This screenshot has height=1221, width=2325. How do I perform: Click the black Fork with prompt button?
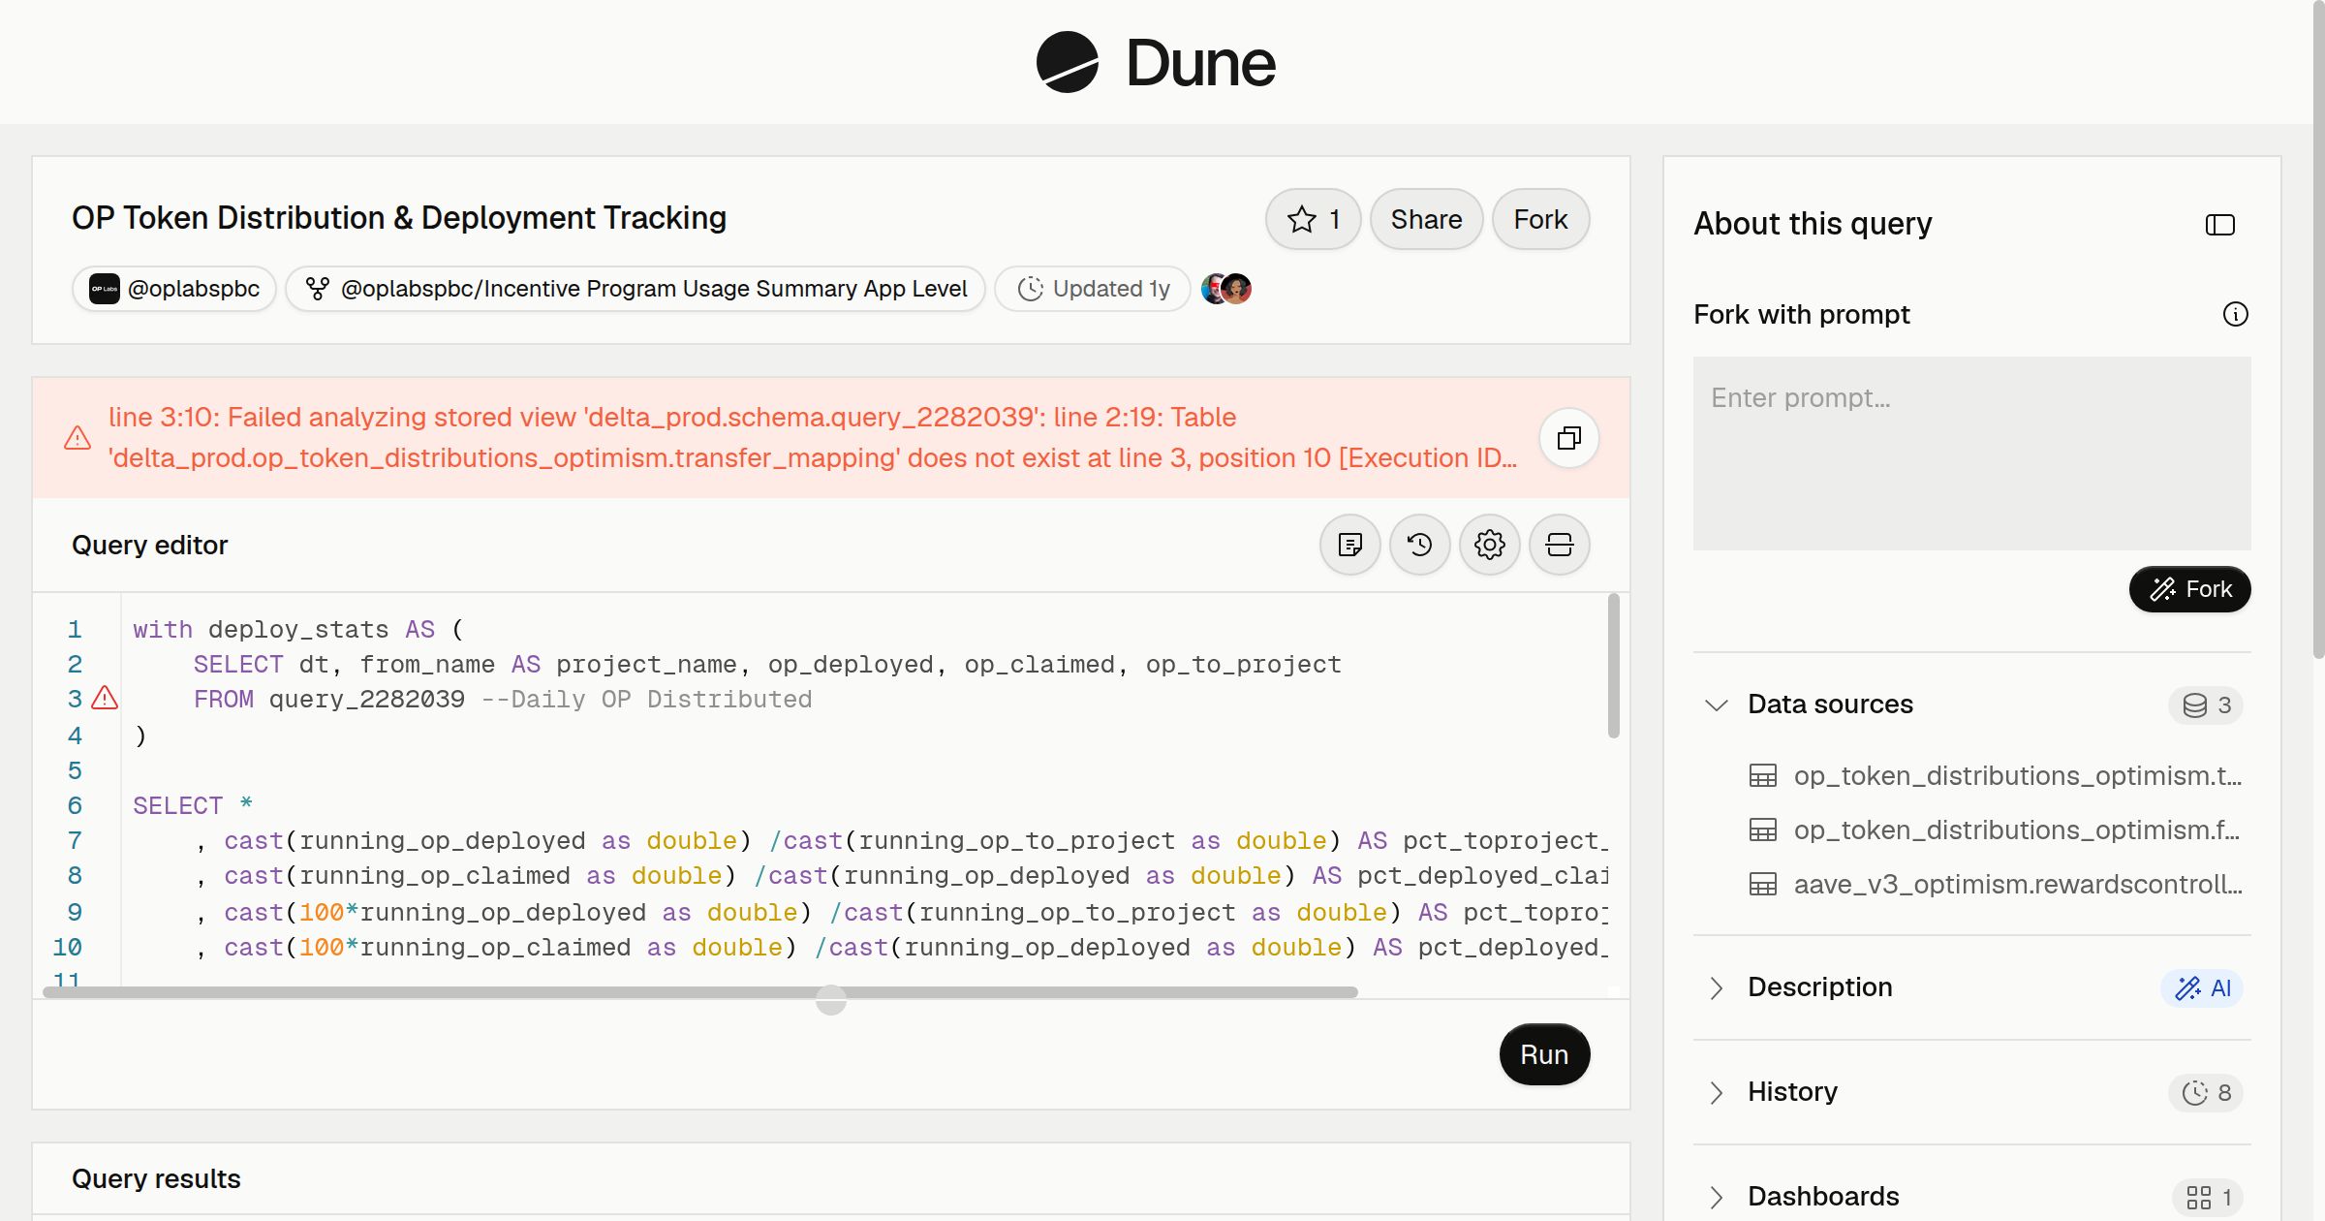point(2189,589)
